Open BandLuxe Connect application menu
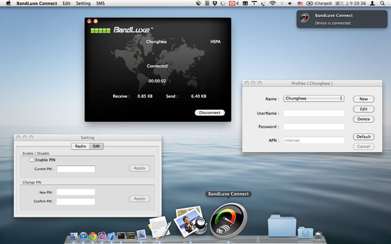The image size is (391, 244). 37,3
